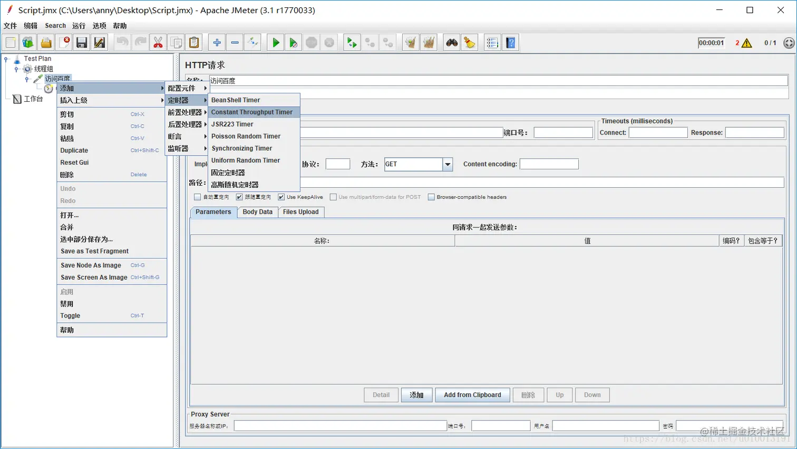Click Add from Clipboard button
The width and height of the screenshot is (797, 449).
tap(472, 395)
